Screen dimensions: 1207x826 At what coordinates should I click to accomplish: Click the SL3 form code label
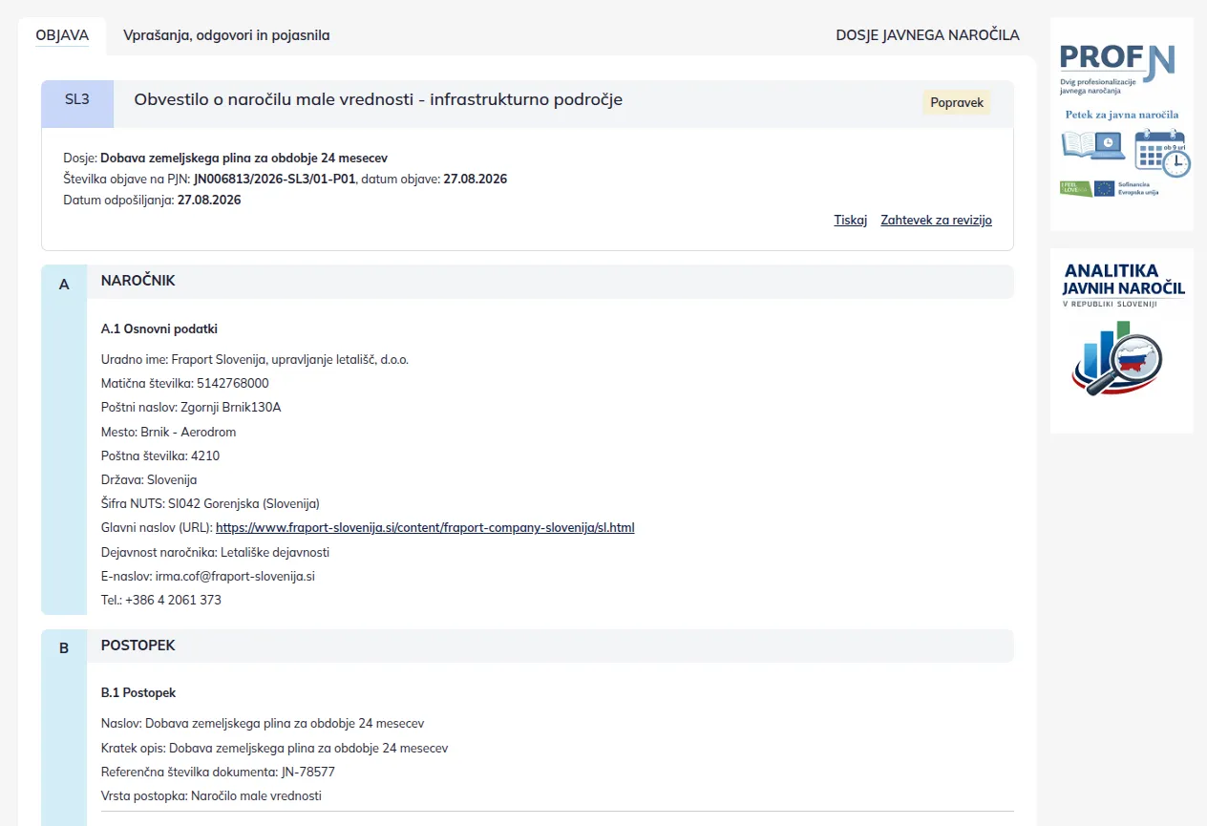coord(77,98)
